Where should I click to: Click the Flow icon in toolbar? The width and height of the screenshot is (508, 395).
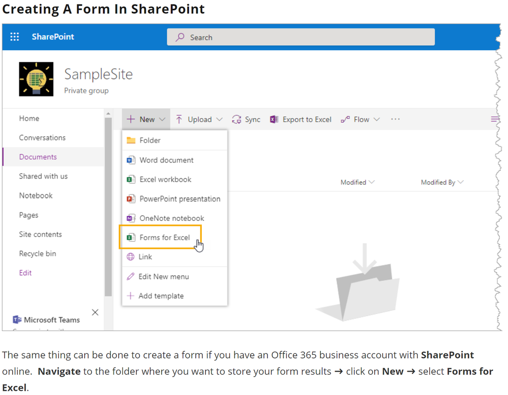coord(345,119)
